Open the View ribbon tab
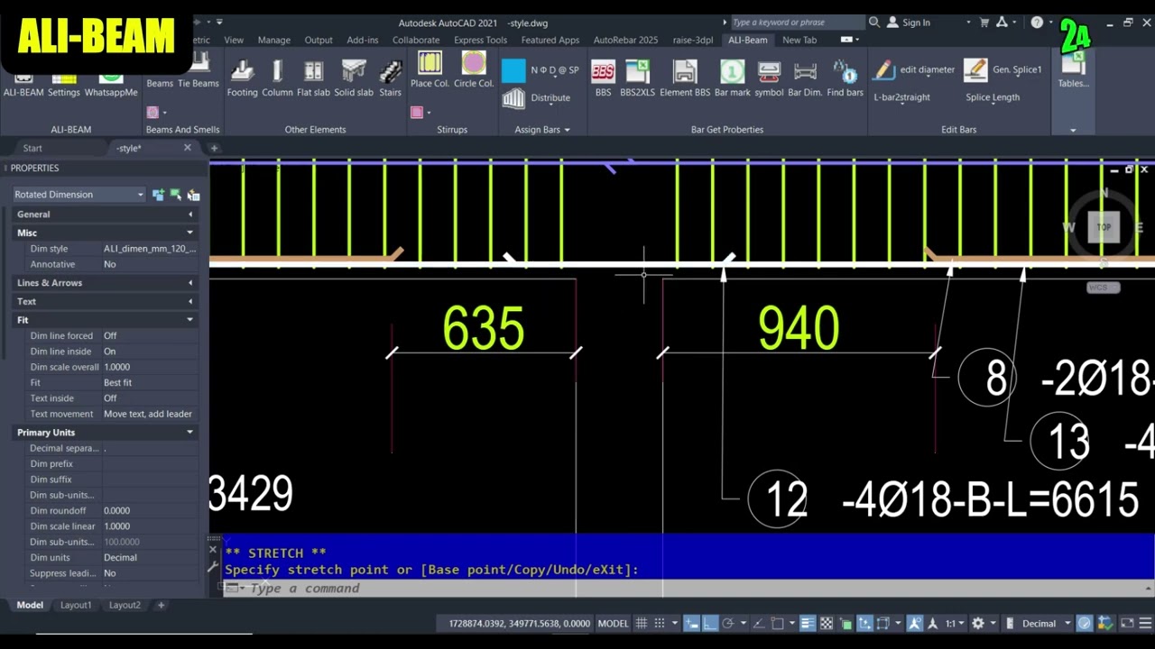 tap(234, 40)
